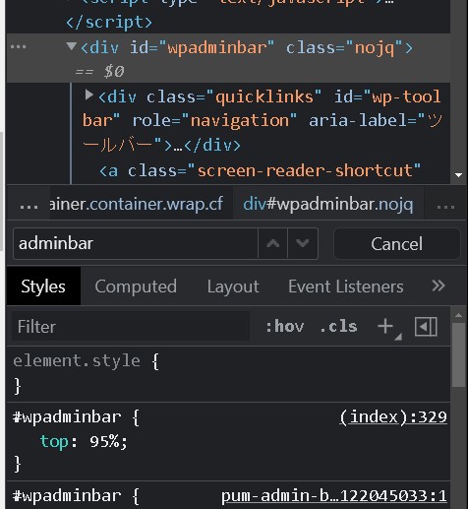
Task: Toggle computed styles sidebar icon
Action: coord(426,327)
